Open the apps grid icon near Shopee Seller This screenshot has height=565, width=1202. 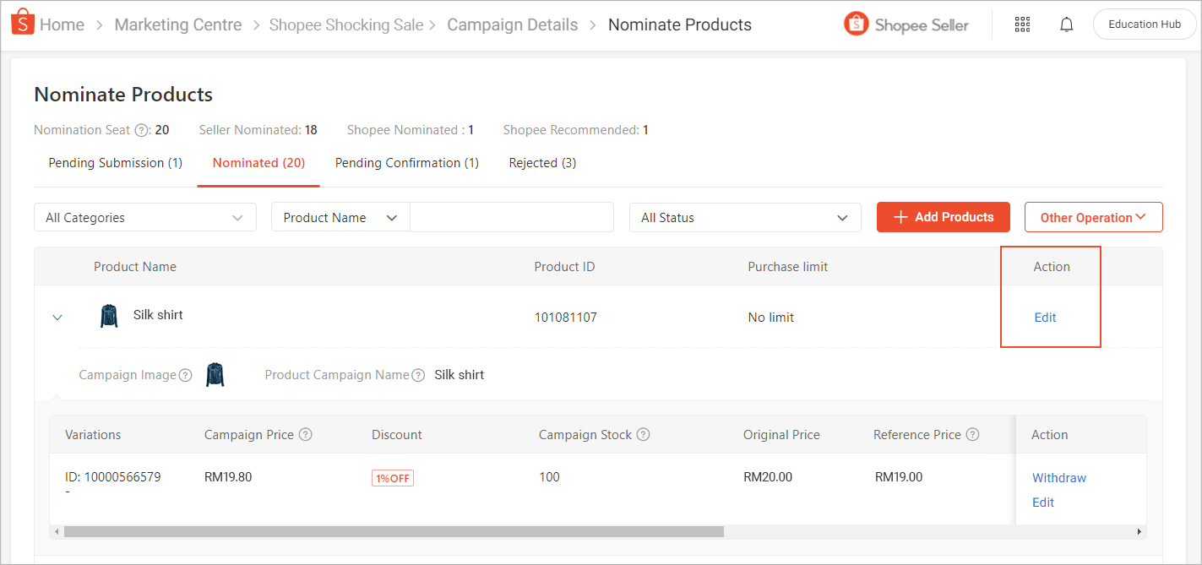[x=1022, y=24]
